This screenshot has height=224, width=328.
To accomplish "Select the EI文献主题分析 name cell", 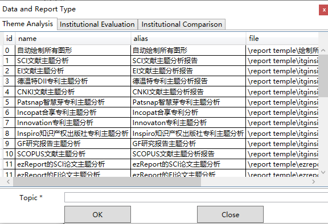I will click(x=73, y=70).
